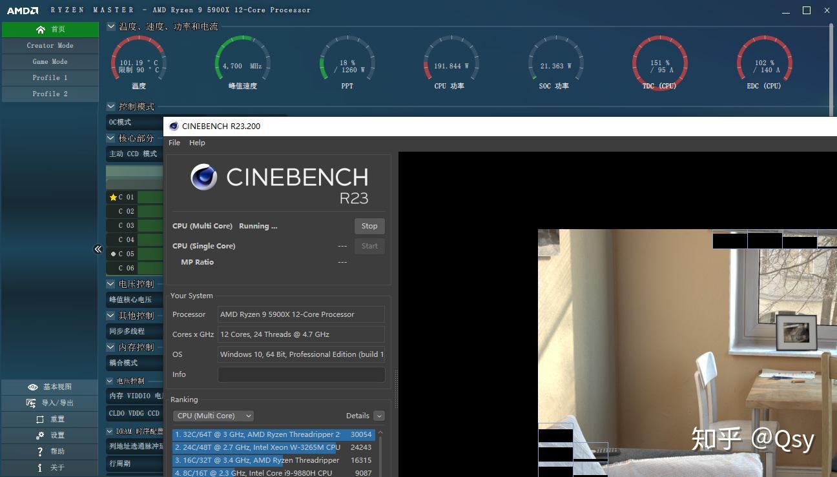Switch to Game Mode profile
Viewport: 837px width, 477px height.
tap(50, 61)
